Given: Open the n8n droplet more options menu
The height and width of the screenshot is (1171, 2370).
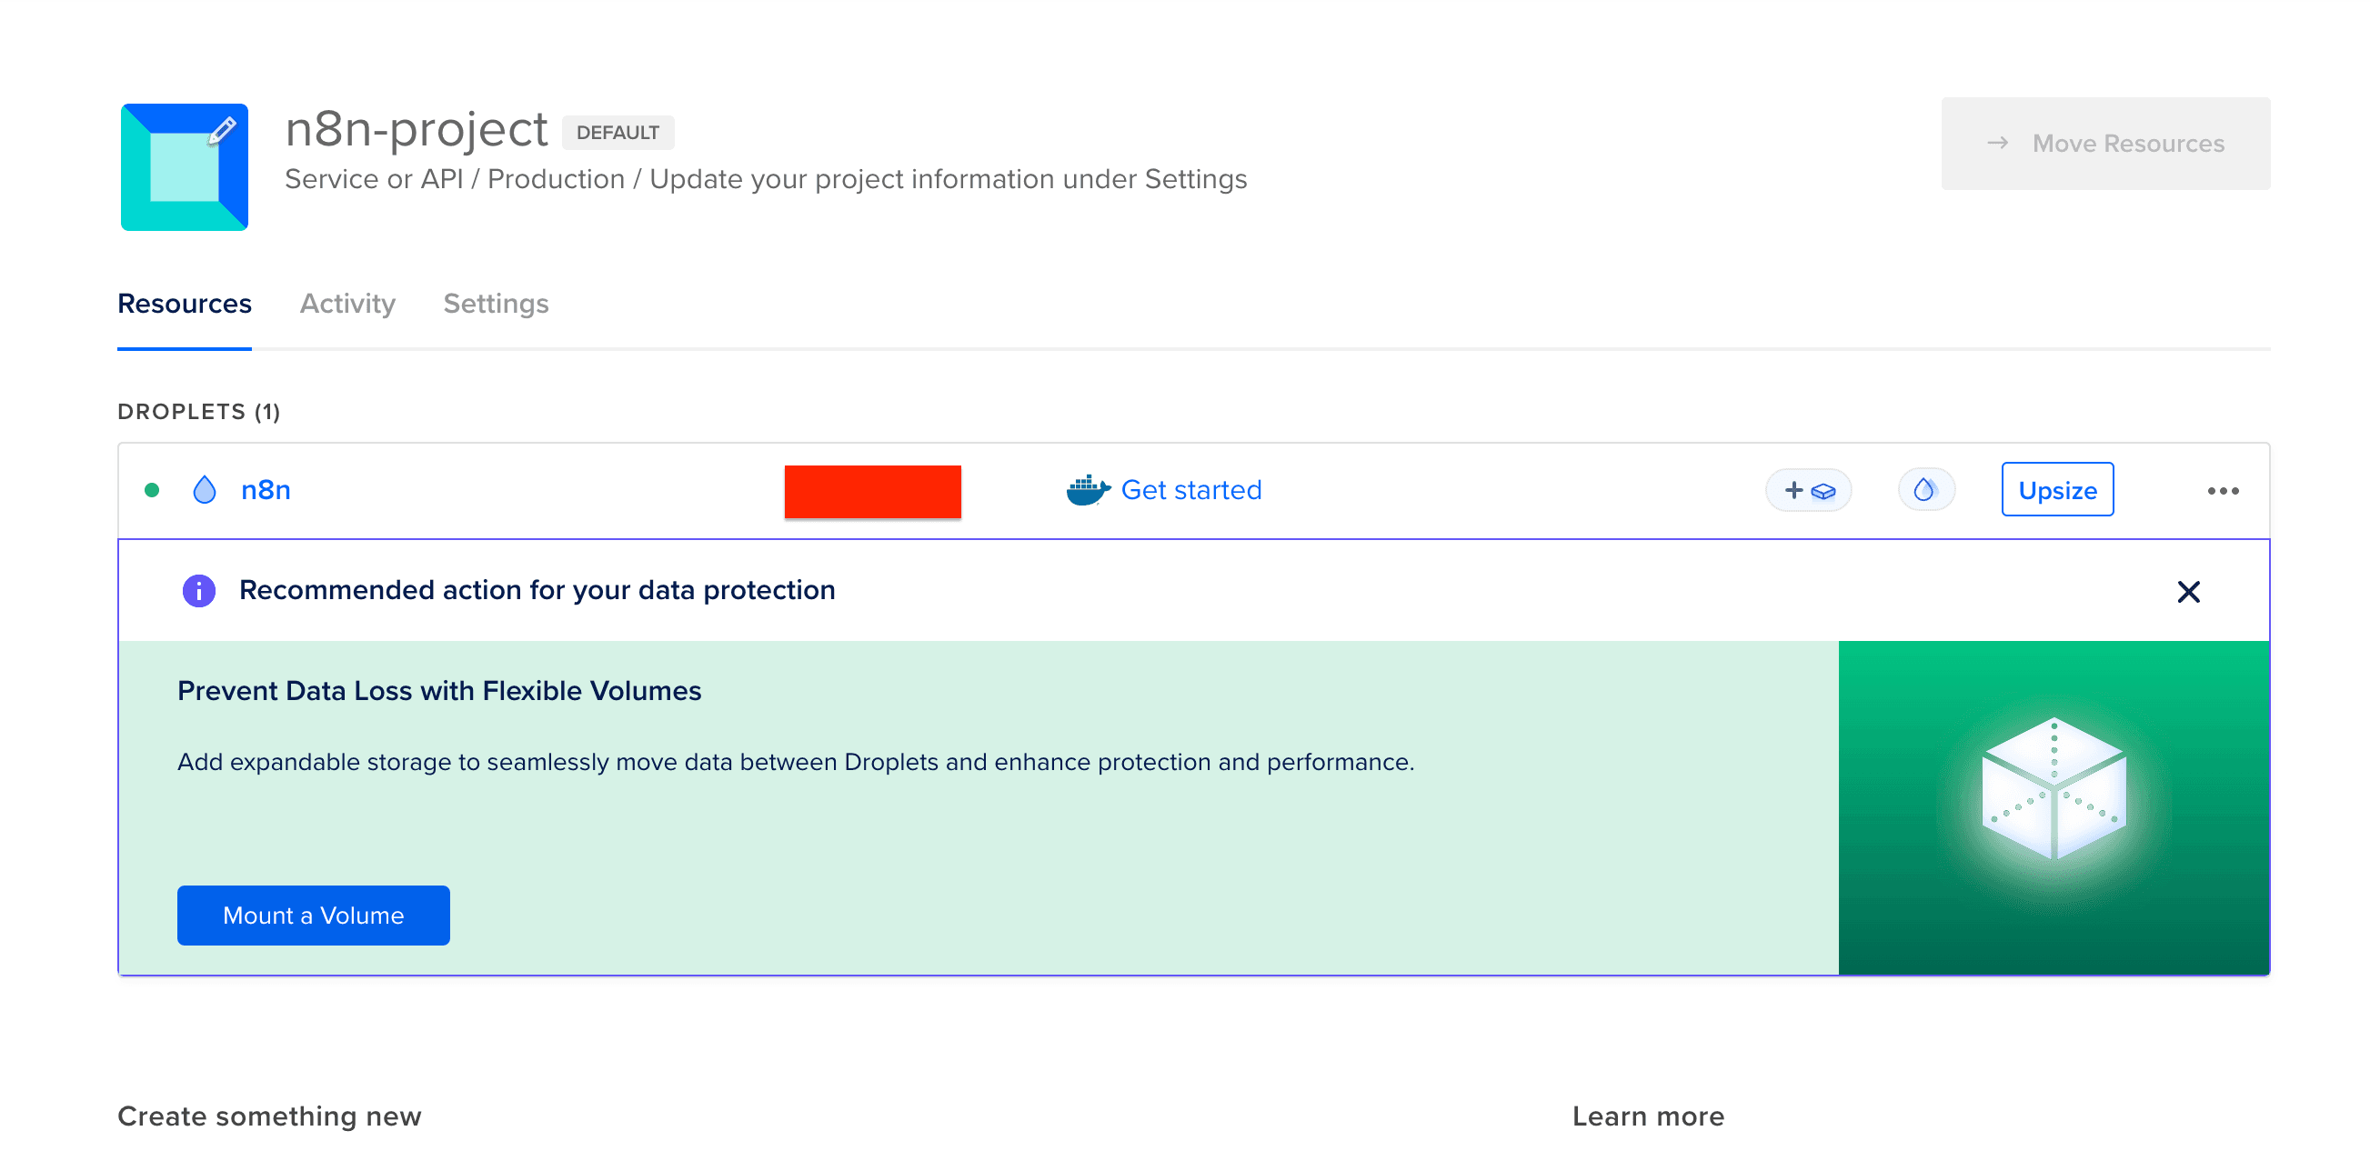Looking at the screenshot, I should pyautogui.click(x=2223, y=491).
